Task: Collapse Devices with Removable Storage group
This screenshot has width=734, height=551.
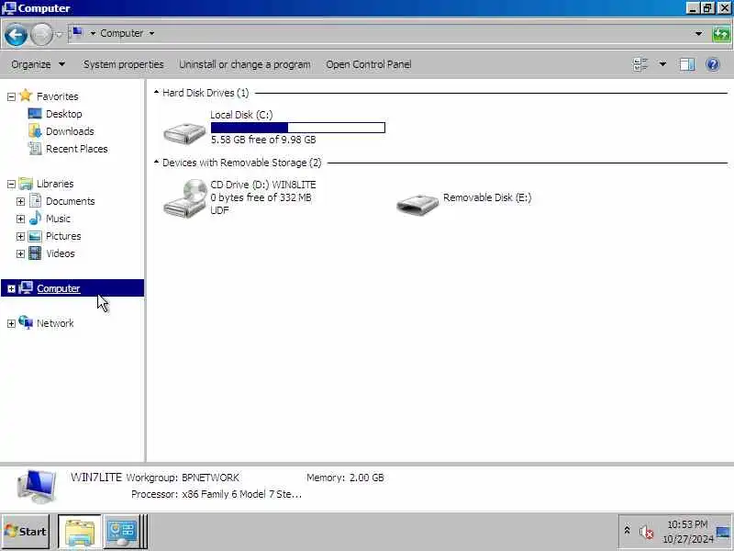Action: click(x=156, y=163)
